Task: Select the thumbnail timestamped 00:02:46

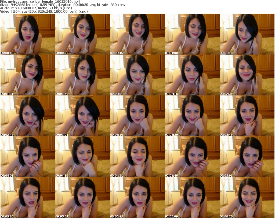Action: tap(28, 116)
